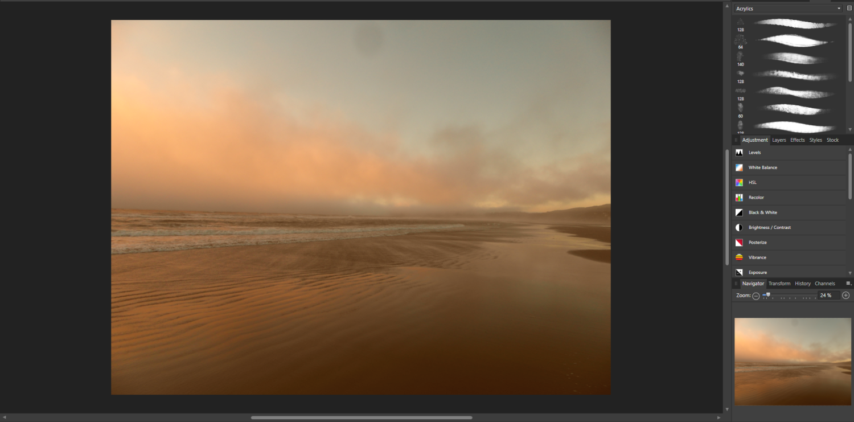Add a Black & White adjustment
This screenshot has width=854, height=422.
pos(790,212)
